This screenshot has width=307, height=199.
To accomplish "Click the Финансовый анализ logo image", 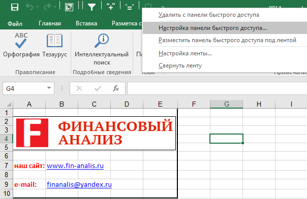I will coord(95,134).
